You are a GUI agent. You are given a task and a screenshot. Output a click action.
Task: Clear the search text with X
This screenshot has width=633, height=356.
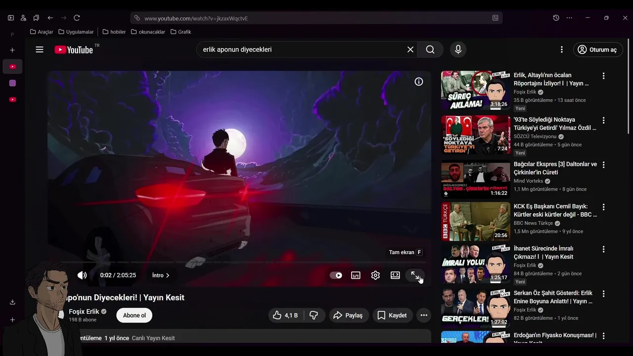[410, 49]
